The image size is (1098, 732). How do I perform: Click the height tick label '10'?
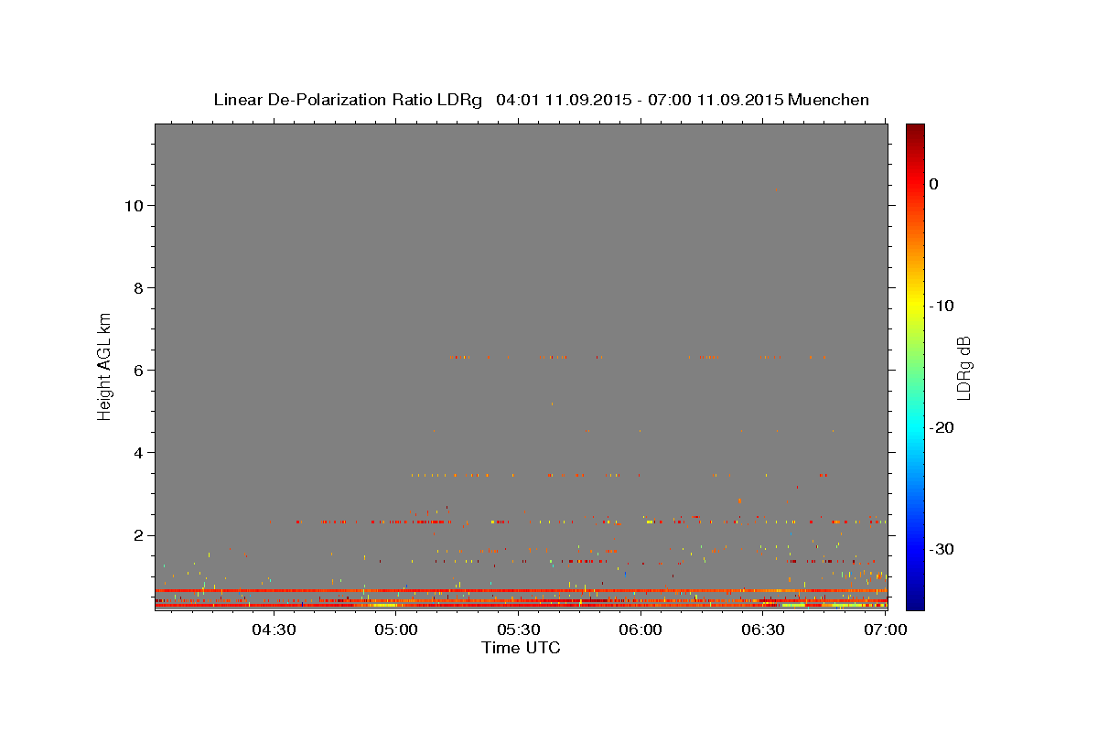(x=133, y=205)
